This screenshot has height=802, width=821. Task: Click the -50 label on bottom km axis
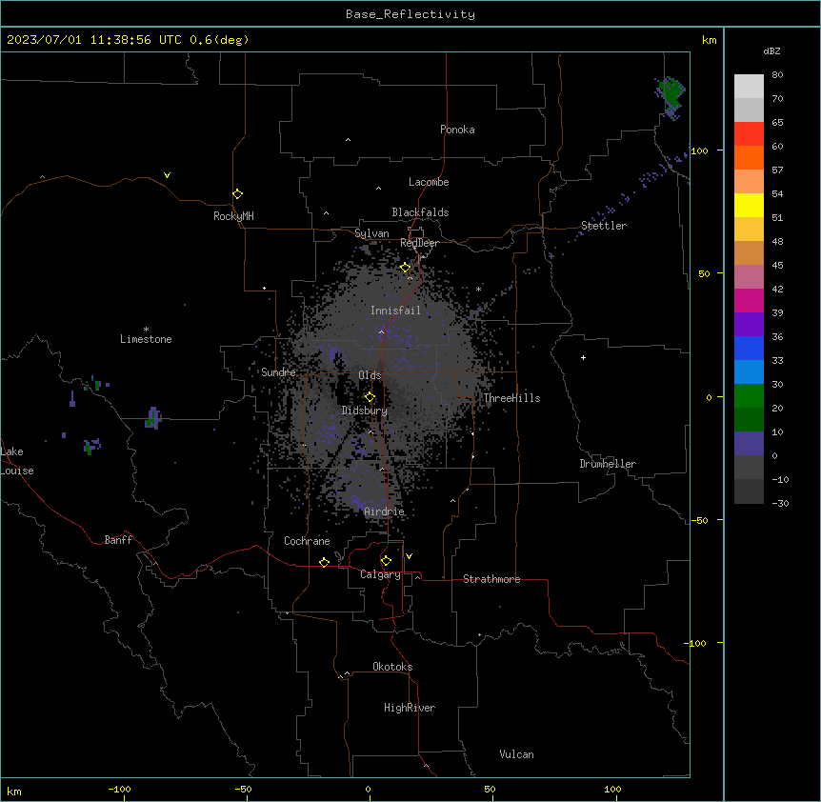click(243, 789)
